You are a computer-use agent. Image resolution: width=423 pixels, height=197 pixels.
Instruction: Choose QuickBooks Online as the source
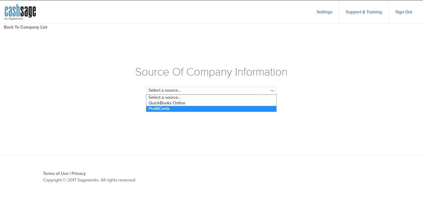tap(211, 103)
